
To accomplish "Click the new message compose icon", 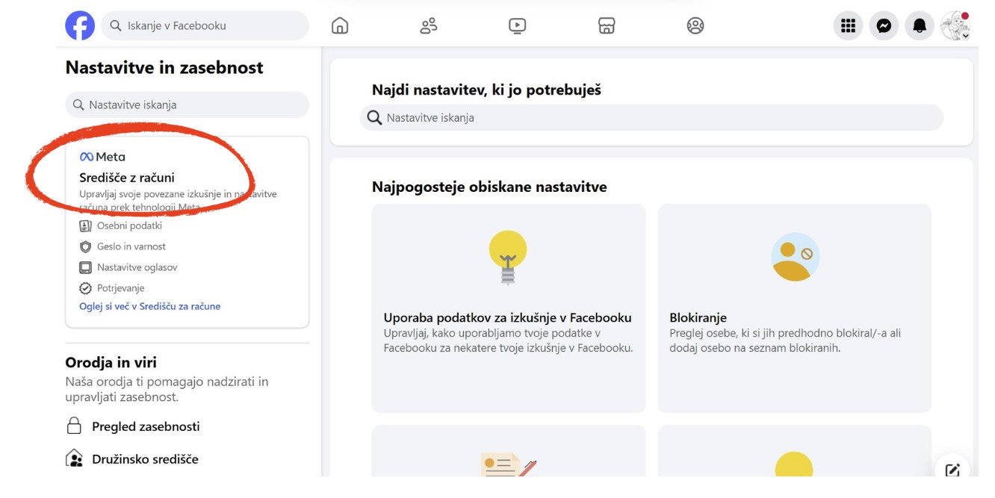I will pos(952,470).
